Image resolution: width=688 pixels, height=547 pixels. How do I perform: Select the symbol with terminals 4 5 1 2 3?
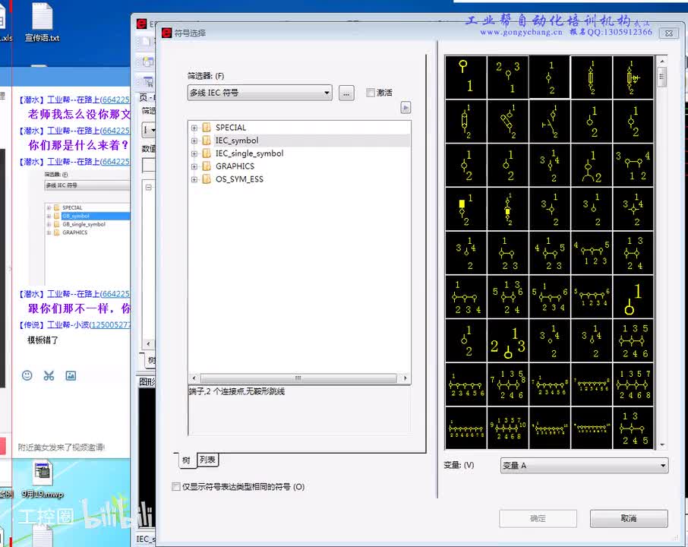click(x=592, y=253)
